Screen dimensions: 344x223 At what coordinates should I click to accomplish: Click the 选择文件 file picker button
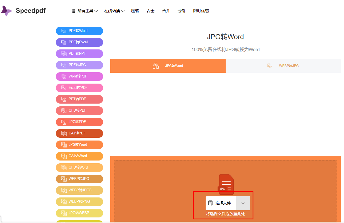tap(220, 203)
